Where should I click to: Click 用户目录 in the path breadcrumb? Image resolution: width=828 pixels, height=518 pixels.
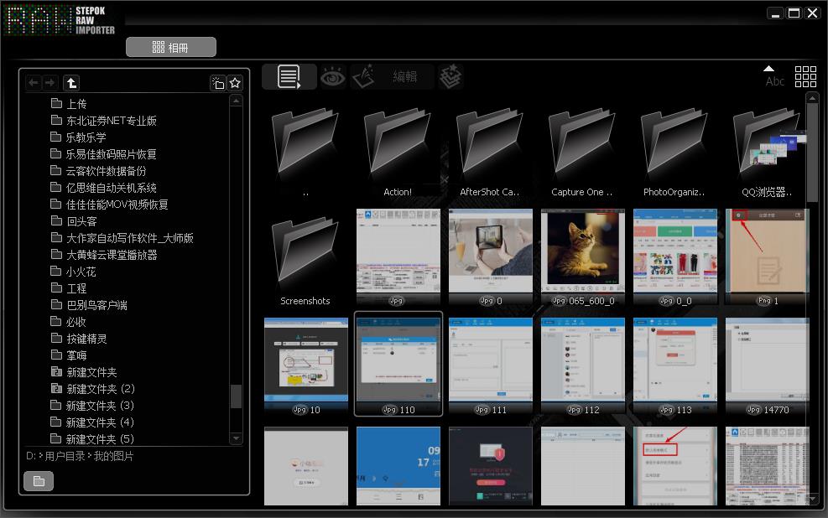pyautogui.click(x=65, y=456)
